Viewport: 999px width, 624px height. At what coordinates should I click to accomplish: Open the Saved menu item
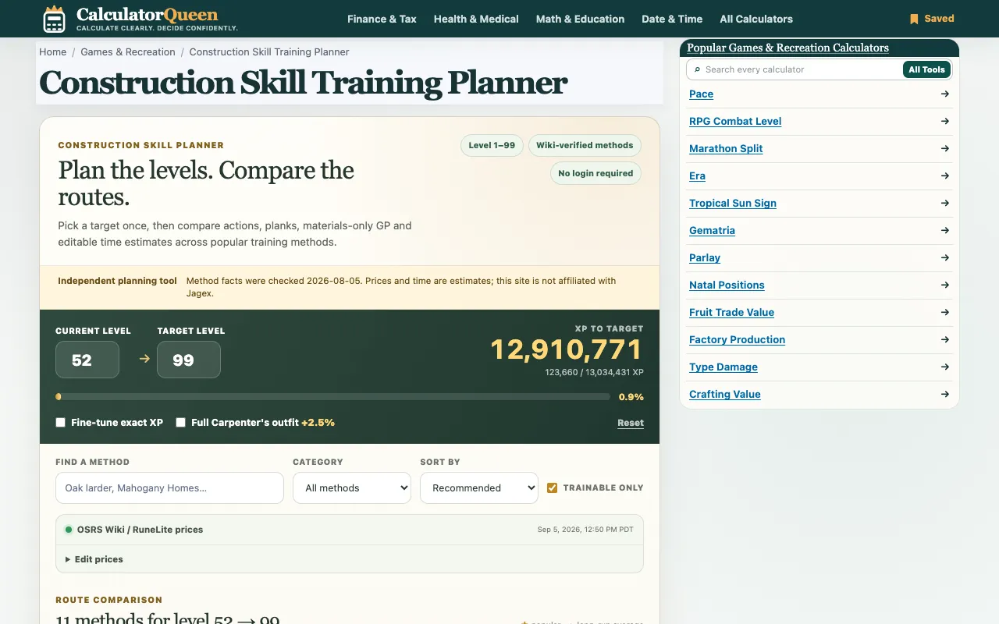[932, 19]
